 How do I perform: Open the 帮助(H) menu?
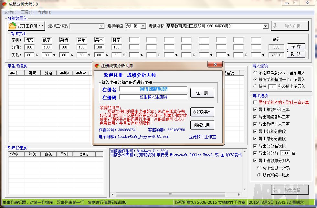click(45, 12)
